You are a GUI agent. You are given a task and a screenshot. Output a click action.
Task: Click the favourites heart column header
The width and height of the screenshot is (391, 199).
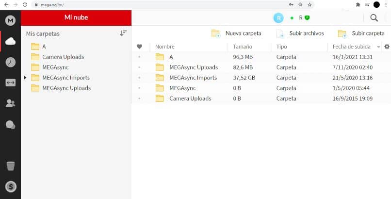[x=139, y=47]
